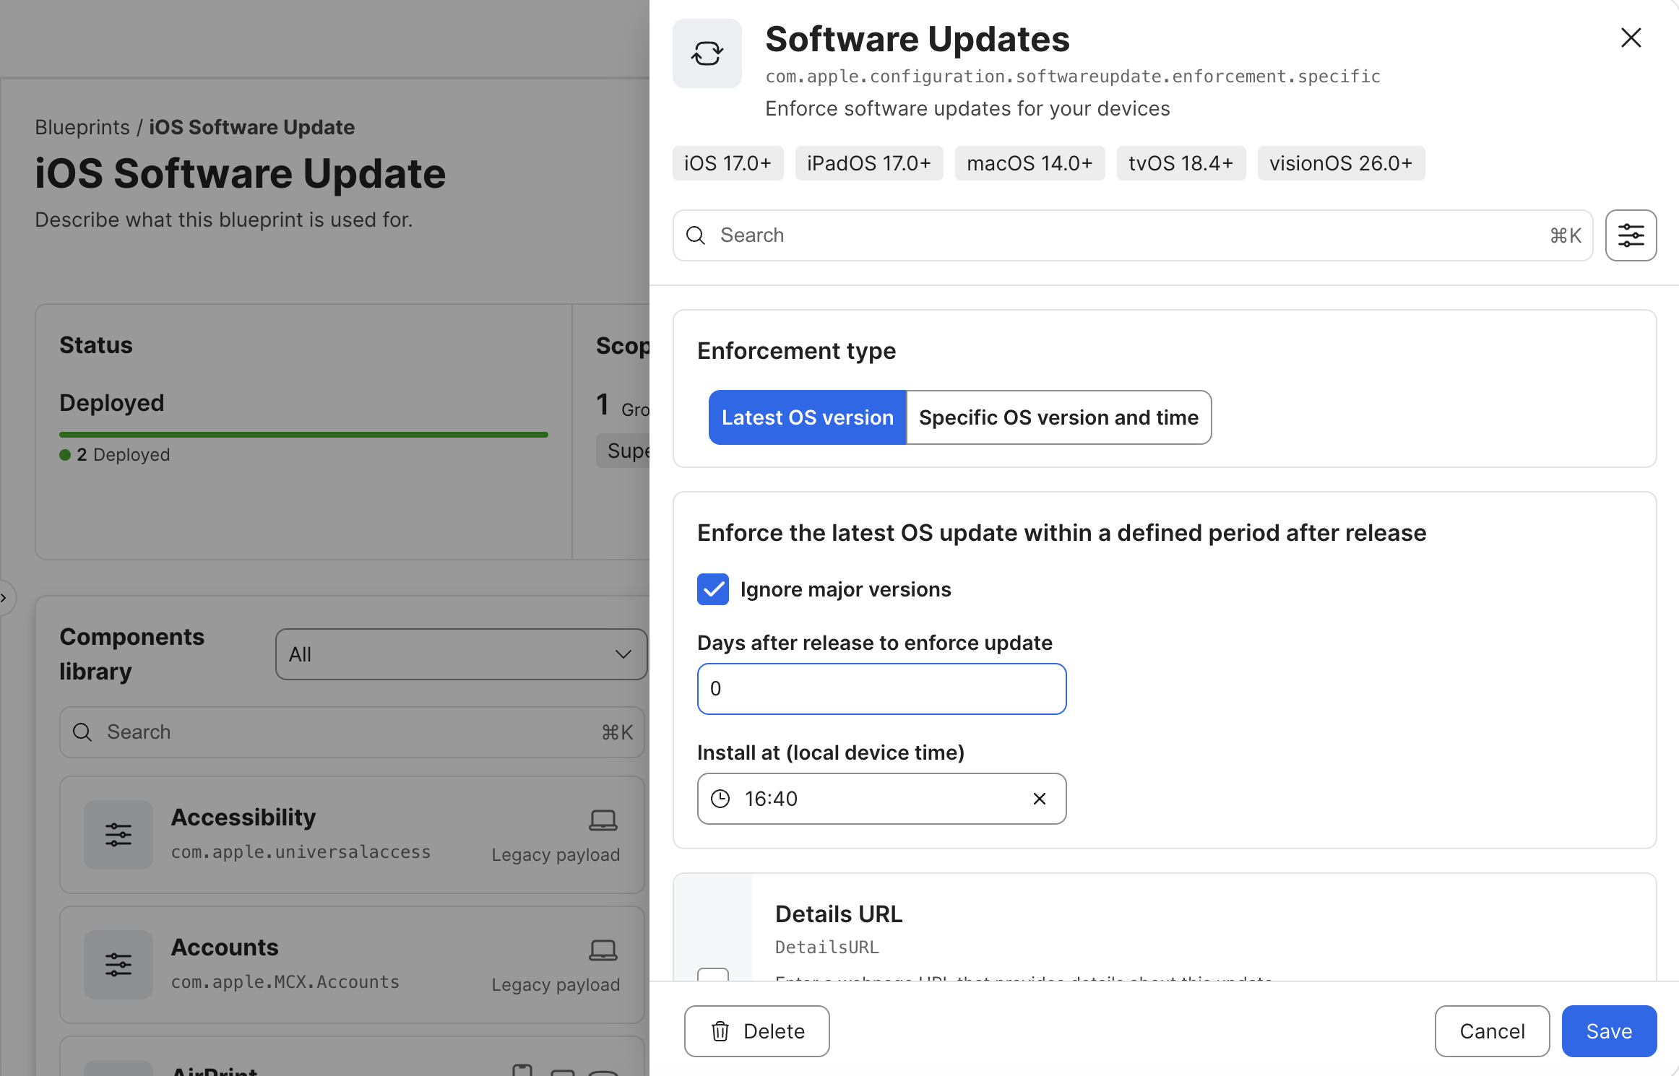Screen dimensions: 1679x1076
Task: Click the Days after release input field
Action: coord(881,689)
